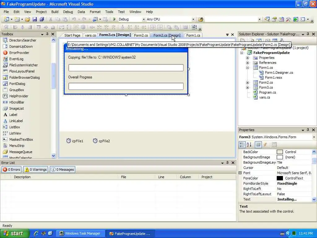Screen dimensions: 317x238
Task: Toggle the 0 Warnings filter button
Action: point(36,170)
